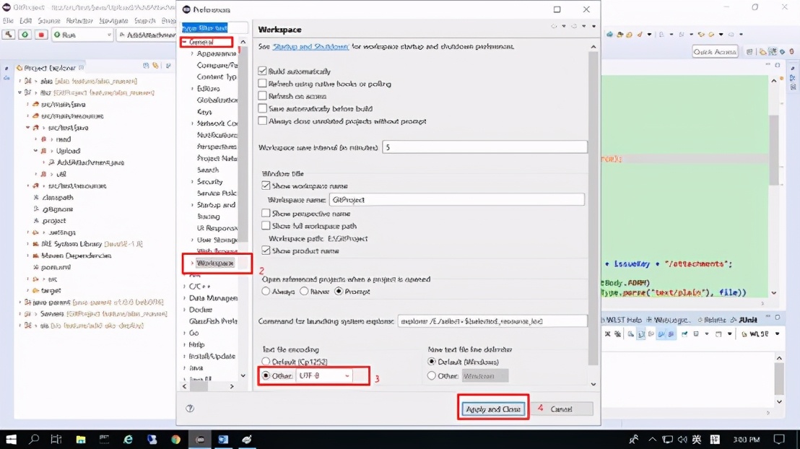The image size is (800, 449).
Task: Click Cancel in the Preferences dialog
Action: coord(561,409)
